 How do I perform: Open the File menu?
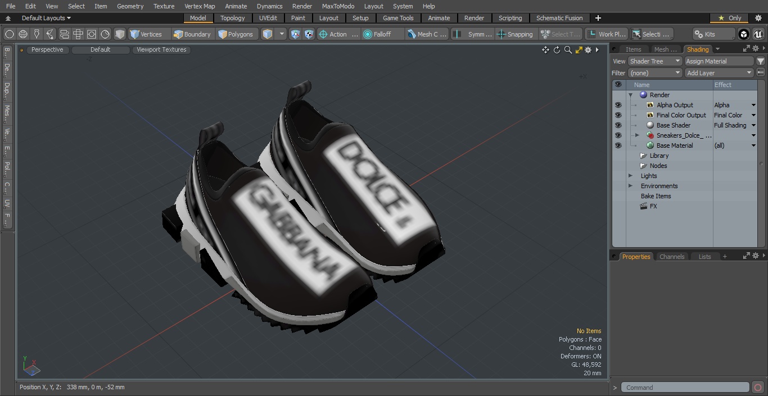click(11, 6)
